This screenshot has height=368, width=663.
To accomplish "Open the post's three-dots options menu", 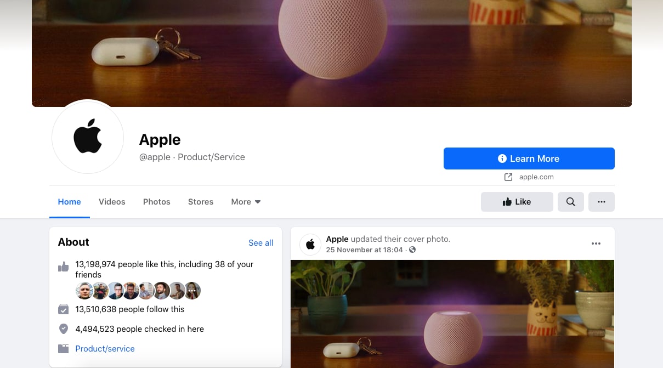I will (596, 244).
